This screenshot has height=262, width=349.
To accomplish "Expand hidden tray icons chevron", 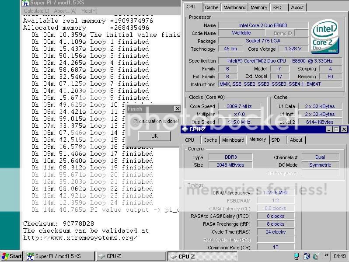I will 327,255.
